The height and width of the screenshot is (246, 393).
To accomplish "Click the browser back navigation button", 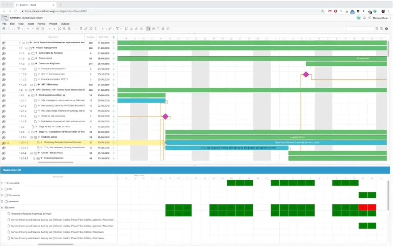I will click(x=4, y=11).
